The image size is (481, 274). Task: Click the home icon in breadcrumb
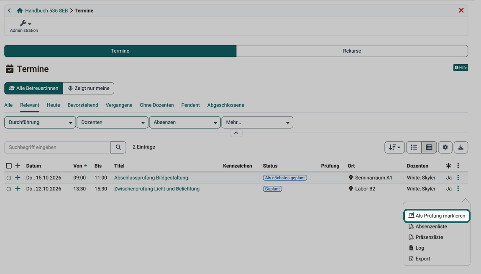pos(20,10)
